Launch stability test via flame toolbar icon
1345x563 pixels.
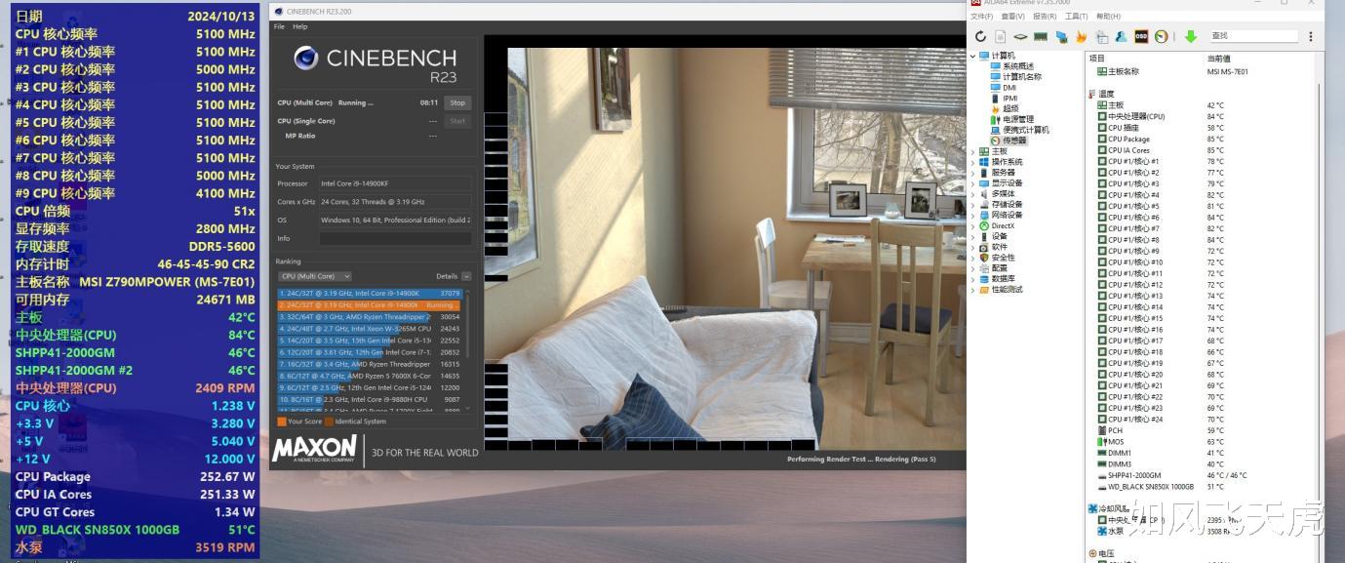point(1081,37)
